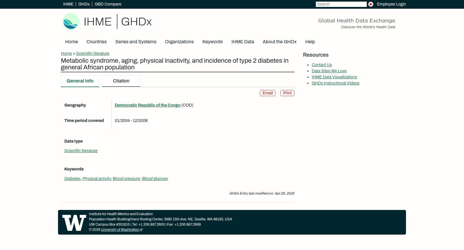Open Contact Us in Resources

point(322,65)
